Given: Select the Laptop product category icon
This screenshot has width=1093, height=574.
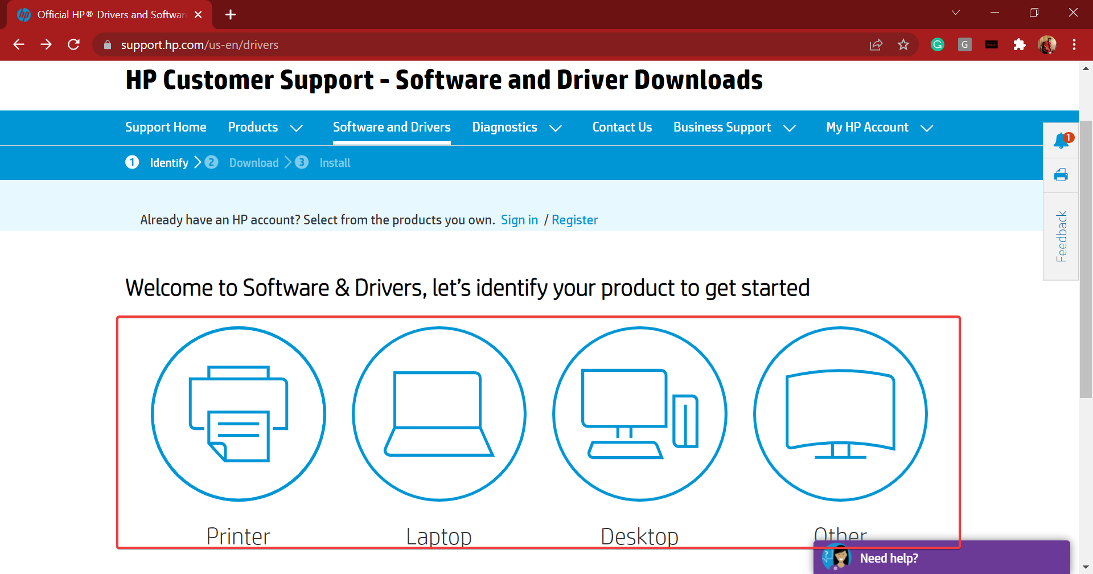Looking at the screenshot, I should coord(439,414).
